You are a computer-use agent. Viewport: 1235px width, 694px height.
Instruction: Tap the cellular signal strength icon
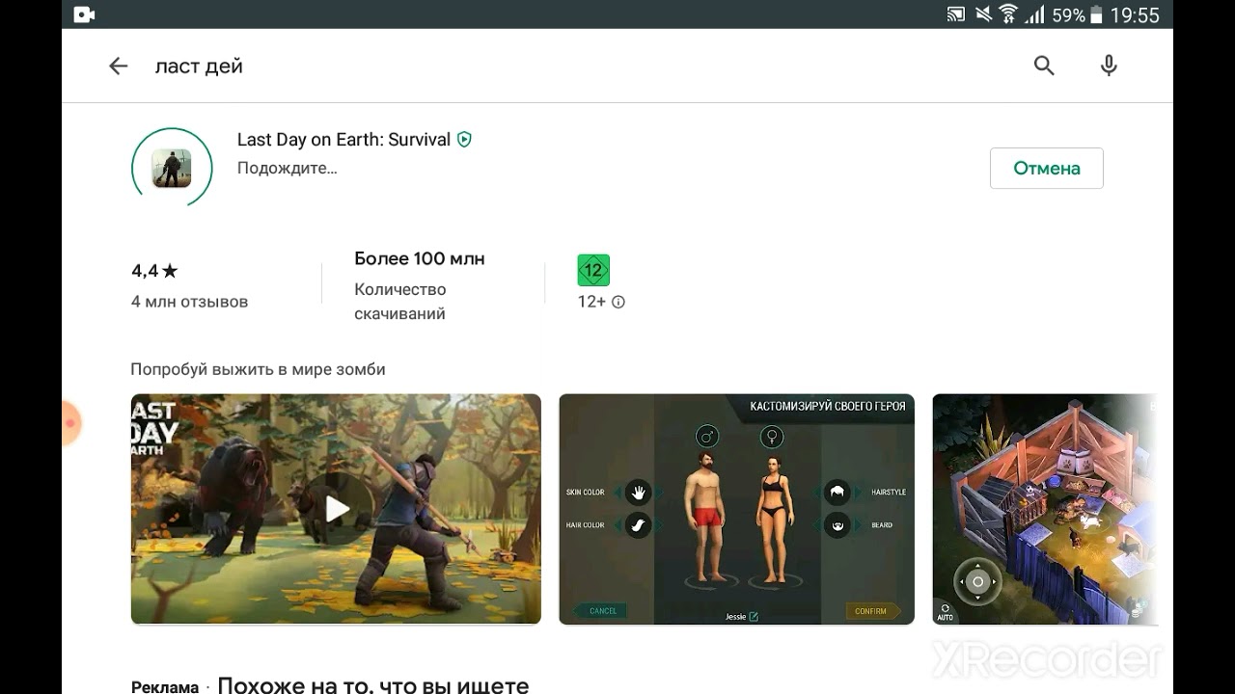tap(1034, 14)
